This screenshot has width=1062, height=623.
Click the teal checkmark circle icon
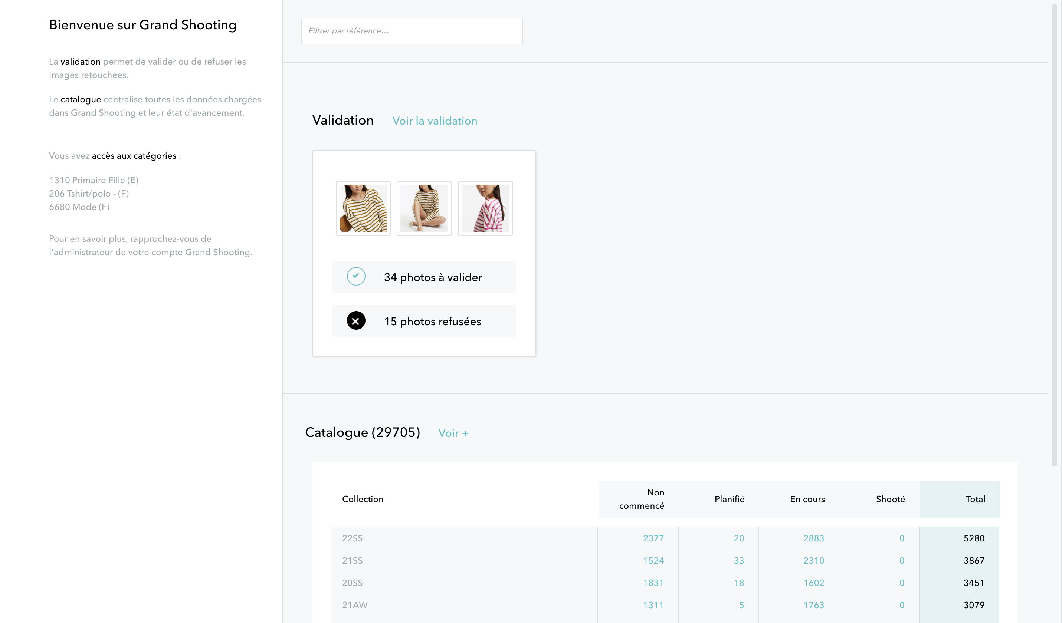click(356, 276)
